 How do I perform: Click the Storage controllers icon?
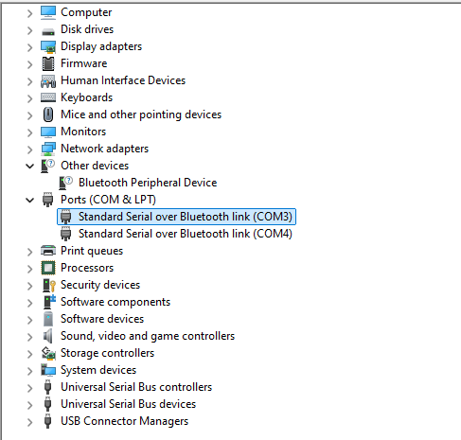coord(48,353)
